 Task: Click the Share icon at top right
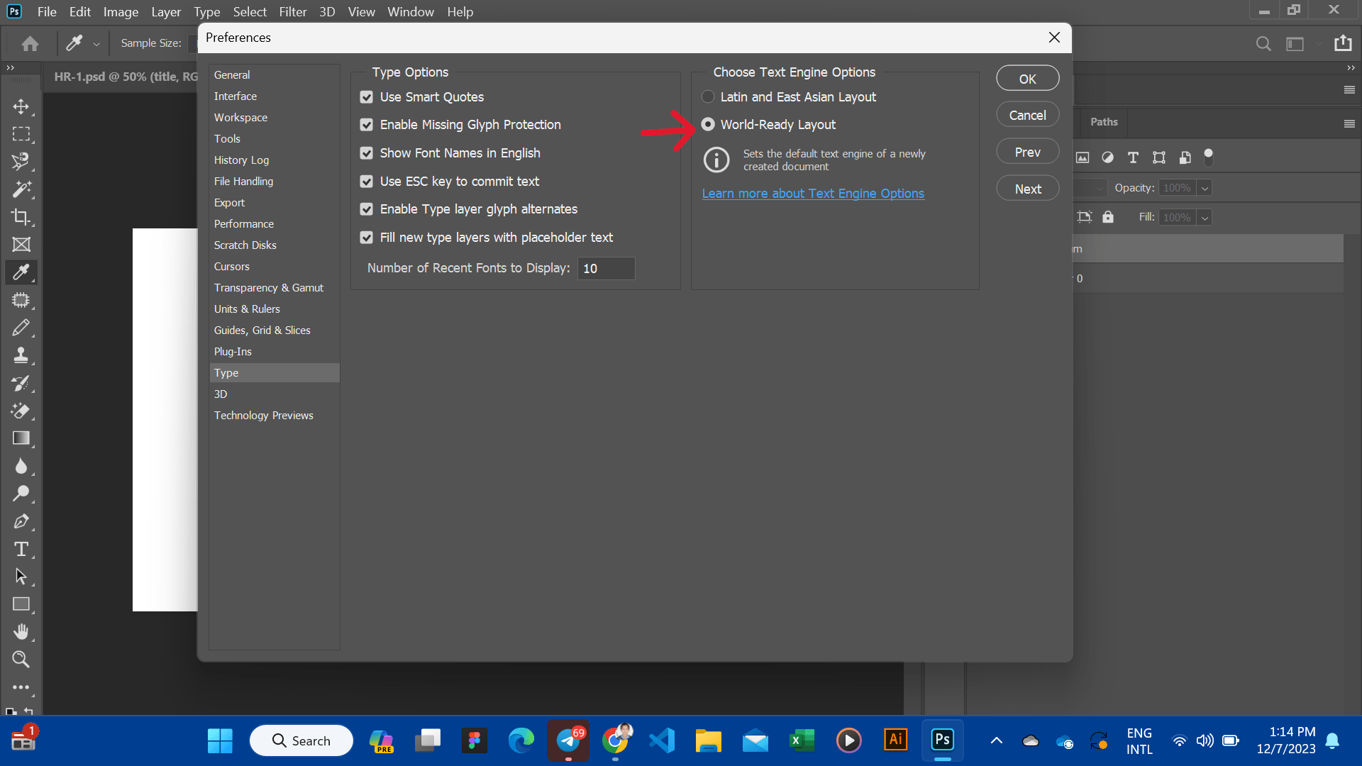point(1343,43)
